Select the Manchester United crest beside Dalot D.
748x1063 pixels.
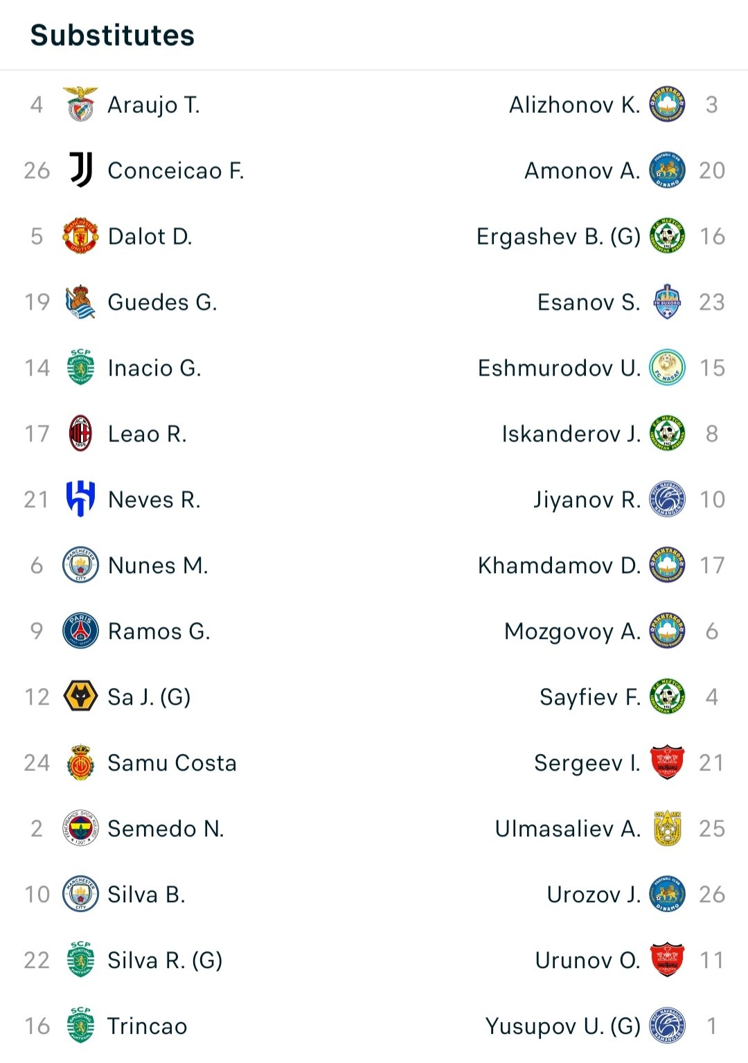point(80,236)
